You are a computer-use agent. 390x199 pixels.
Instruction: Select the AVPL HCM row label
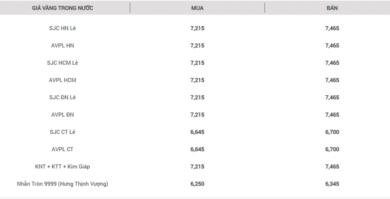point(62,80)
